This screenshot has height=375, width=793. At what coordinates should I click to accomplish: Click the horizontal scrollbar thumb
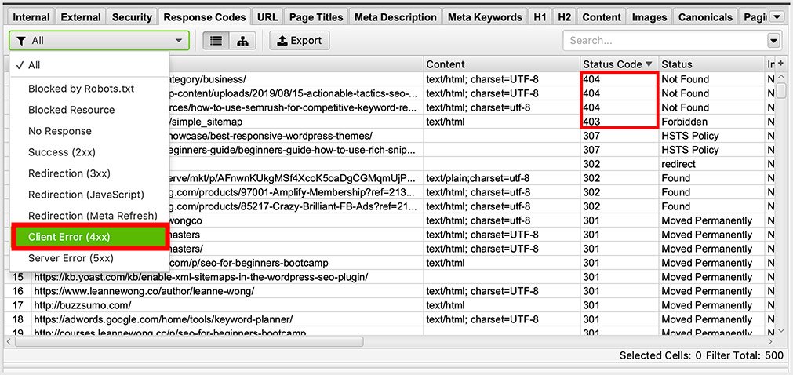[x=189, y=342]
